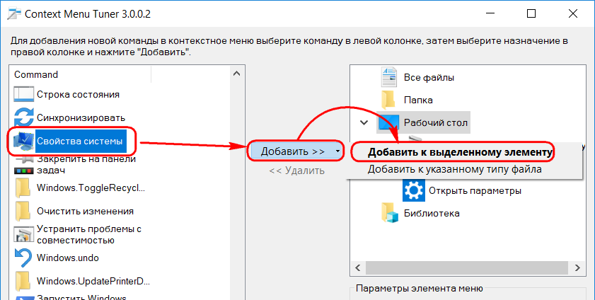Click the Windows.UpdatePrinterD... folder icon
The height and width of the screenshot is (300, 595).
(23, 281)
